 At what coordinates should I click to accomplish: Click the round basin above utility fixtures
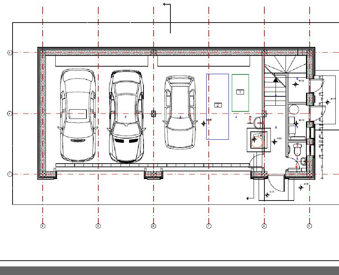pos(293,109)
